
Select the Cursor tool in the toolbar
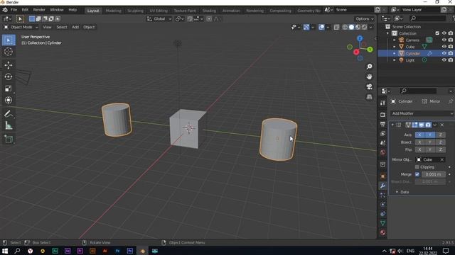click(x=9, y=52)
